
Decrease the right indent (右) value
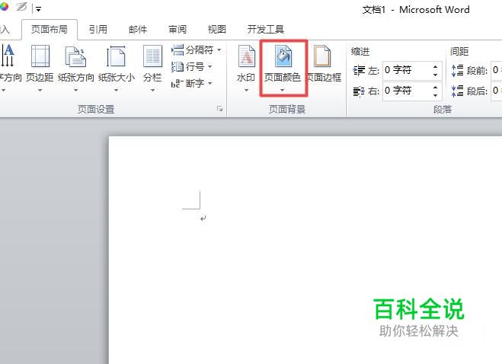[435, 95]
